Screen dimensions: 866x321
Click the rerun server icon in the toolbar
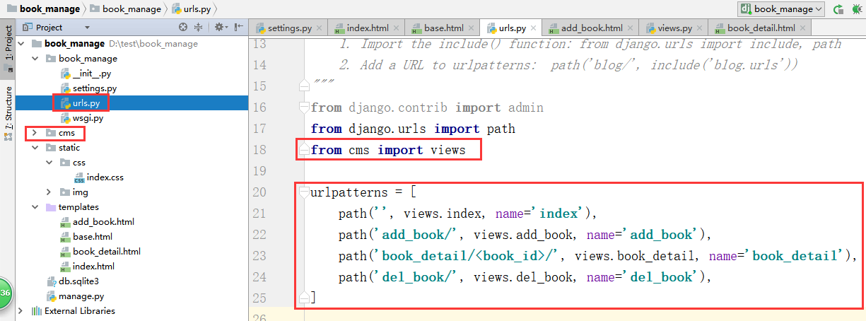pyautogui.click(x=838, y=9)
